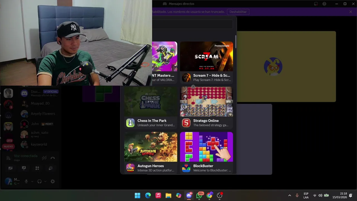The width and height of the screenshot is (357, 201).
Task: Toggle the camera in voice panel
Action: (10, 168)
